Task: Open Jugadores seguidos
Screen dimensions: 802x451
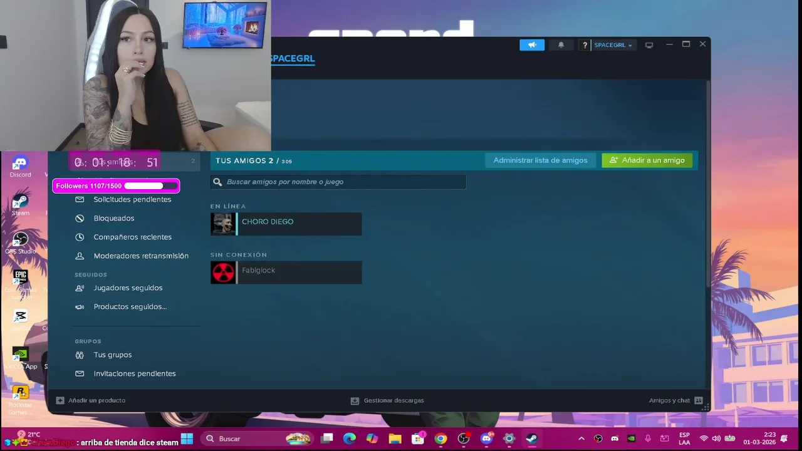Action: (128, 288)
